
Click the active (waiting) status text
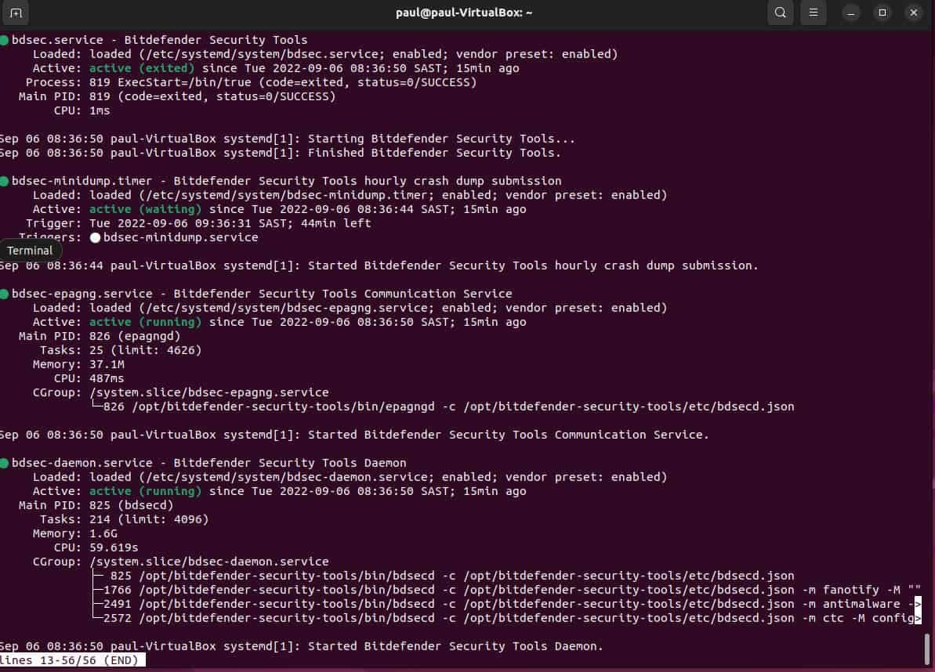point(146,210)
